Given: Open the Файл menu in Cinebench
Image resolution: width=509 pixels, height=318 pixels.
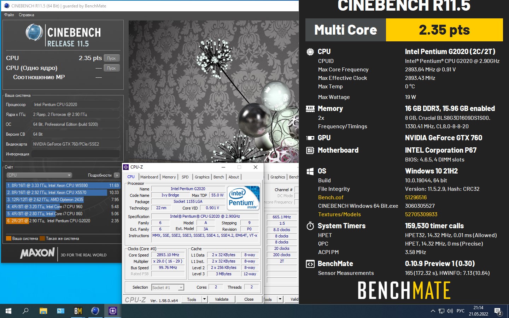Looking at the screenshot, I should (9, 15).
